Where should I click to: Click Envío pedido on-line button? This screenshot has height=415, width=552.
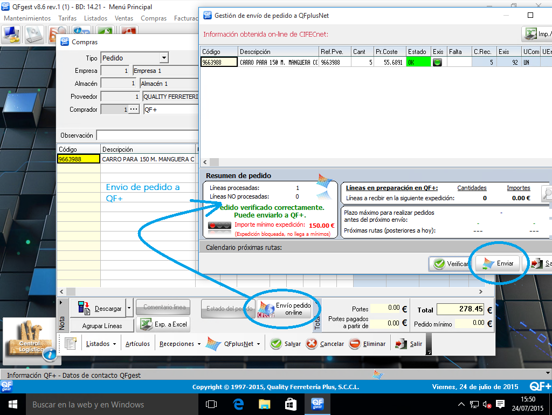tap(285, 309)
